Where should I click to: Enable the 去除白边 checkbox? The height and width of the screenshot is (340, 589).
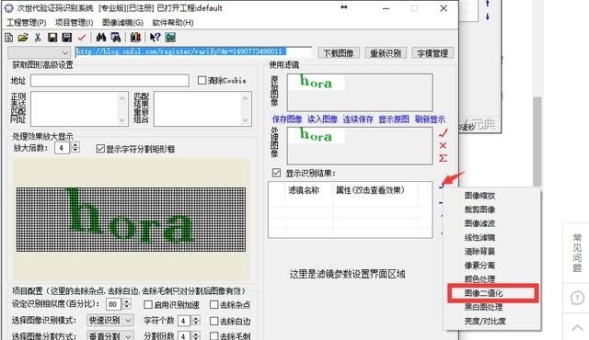[x=214, y=321]
